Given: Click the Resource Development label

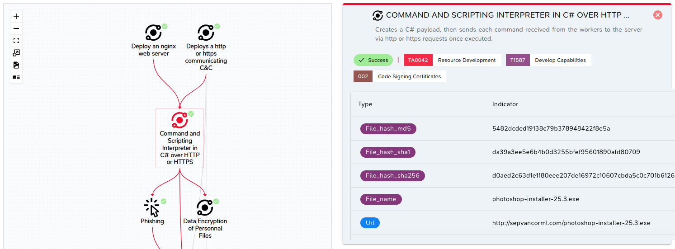Looking at the screenshot, I should [467, 60].
